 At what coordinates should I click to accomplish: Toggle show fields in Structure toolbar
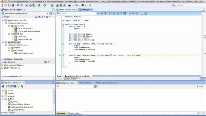(11, 86)
